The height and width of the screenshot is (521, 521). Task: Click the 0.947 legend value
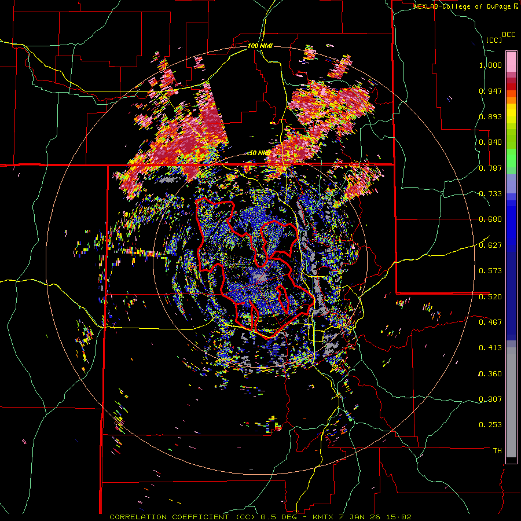(490, 91)
